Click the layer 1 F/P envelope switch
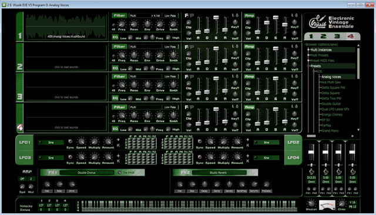376x215 pixels. (189, 16)
